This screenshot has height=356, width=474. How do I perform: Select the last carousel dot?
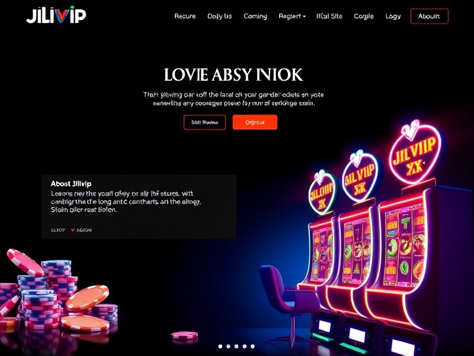[253, 347]
